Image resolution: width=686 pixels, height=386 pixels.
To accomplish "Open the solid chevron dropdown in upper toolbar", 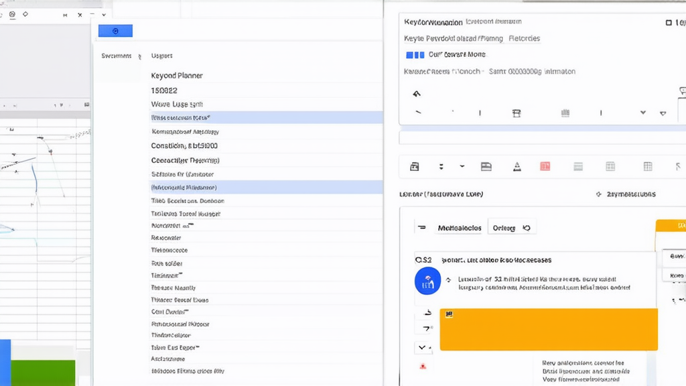I will click(642, 113).
